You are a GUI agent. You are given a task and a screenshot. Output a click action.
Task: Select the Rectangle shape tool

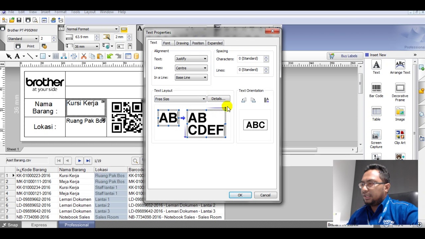point(43,56)
